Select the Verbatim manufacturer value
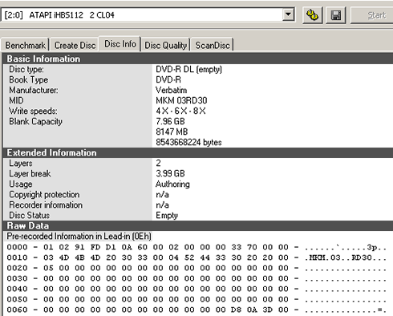Image resolution: width=393 pixels, height=316 pixels. point(172,90)
